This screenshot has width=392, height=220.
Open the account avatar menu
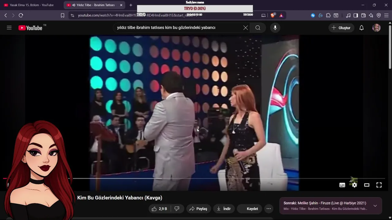coord(376,28)
